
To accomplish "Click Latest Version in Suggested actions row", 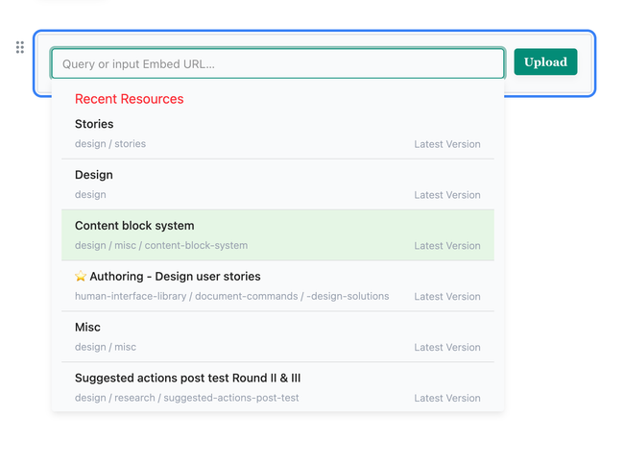I will pos(447,398).
